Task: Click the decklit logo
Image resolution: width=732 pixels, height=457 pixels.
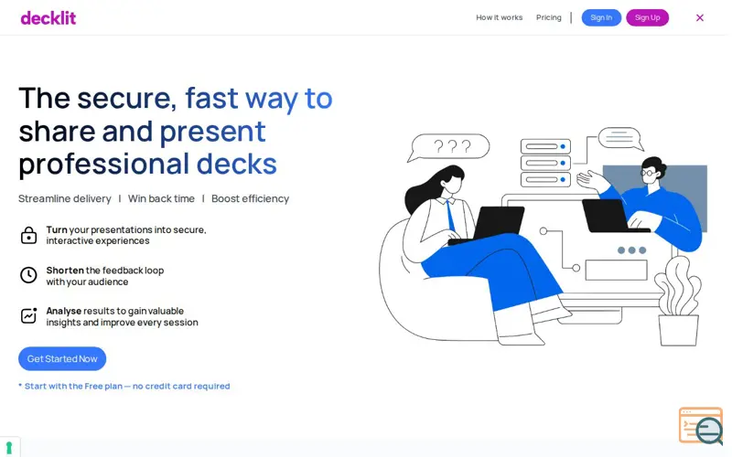Action: coord(48,18)
